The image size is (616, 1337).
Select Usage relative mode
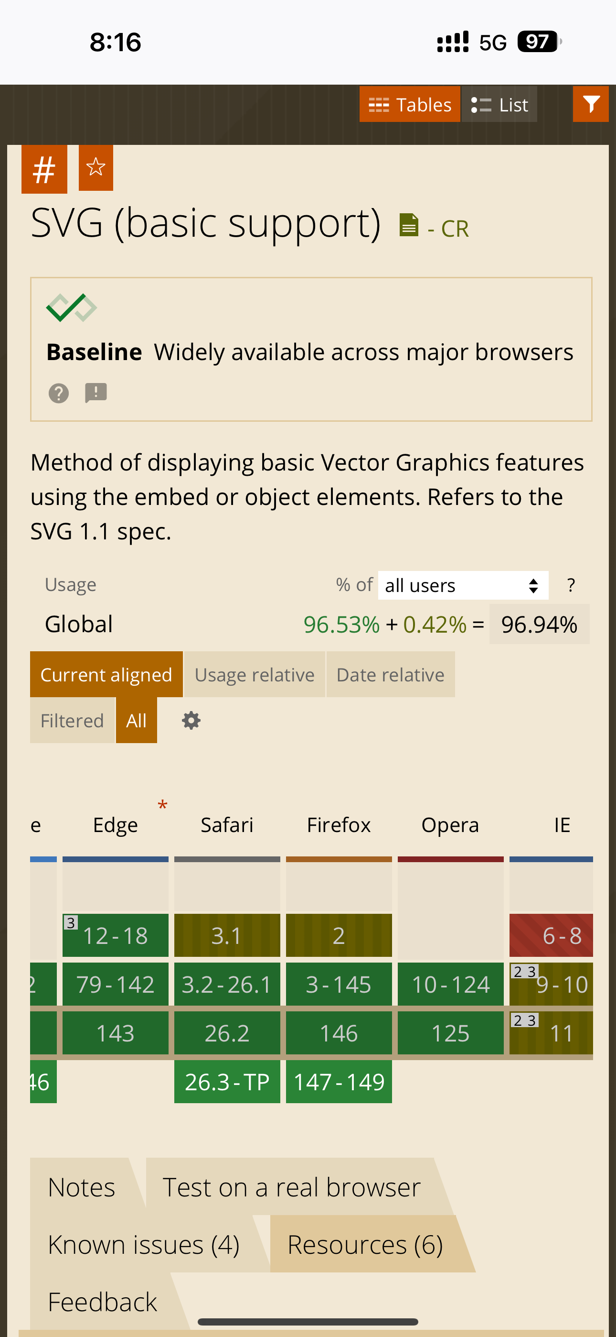tap(254, 674)
